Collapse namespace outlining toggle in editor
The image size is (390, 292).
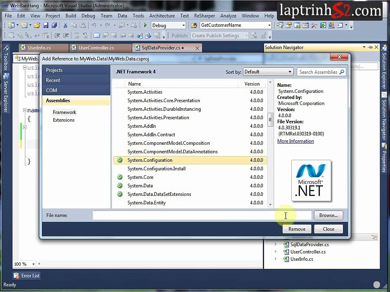coord(25,110)
